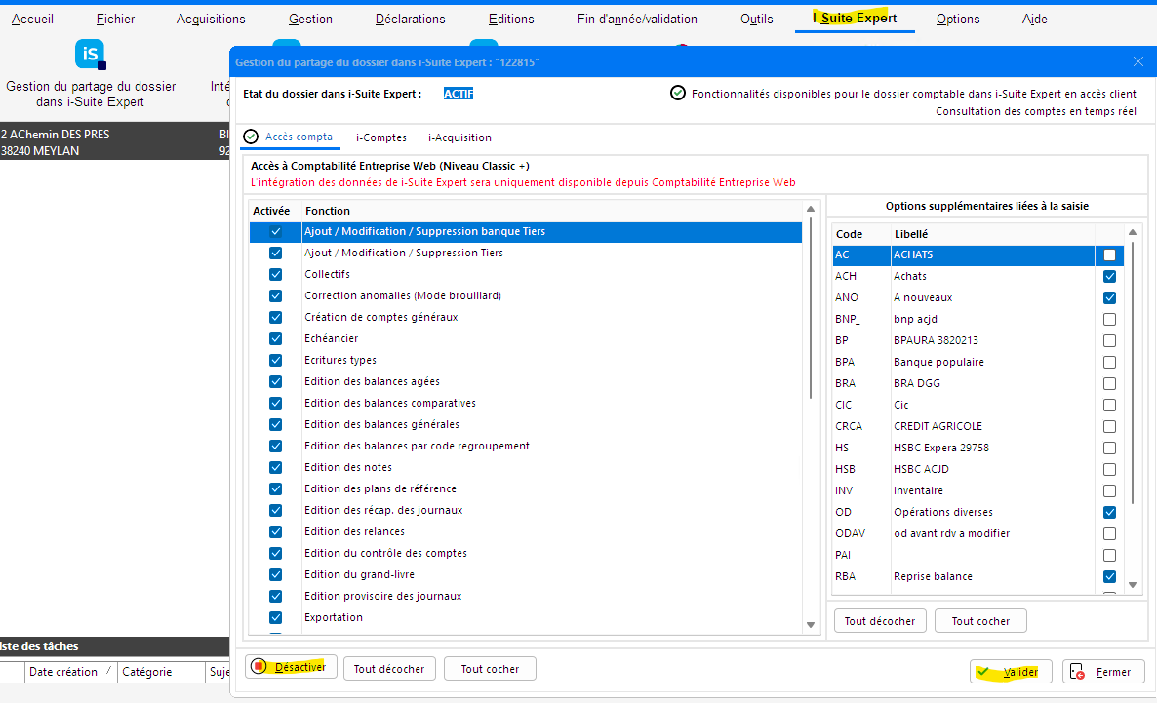Viewport: 1157px width, 703px height.
Task: Toggle the Echéancier function checkbox
Action: pos(275,338)
